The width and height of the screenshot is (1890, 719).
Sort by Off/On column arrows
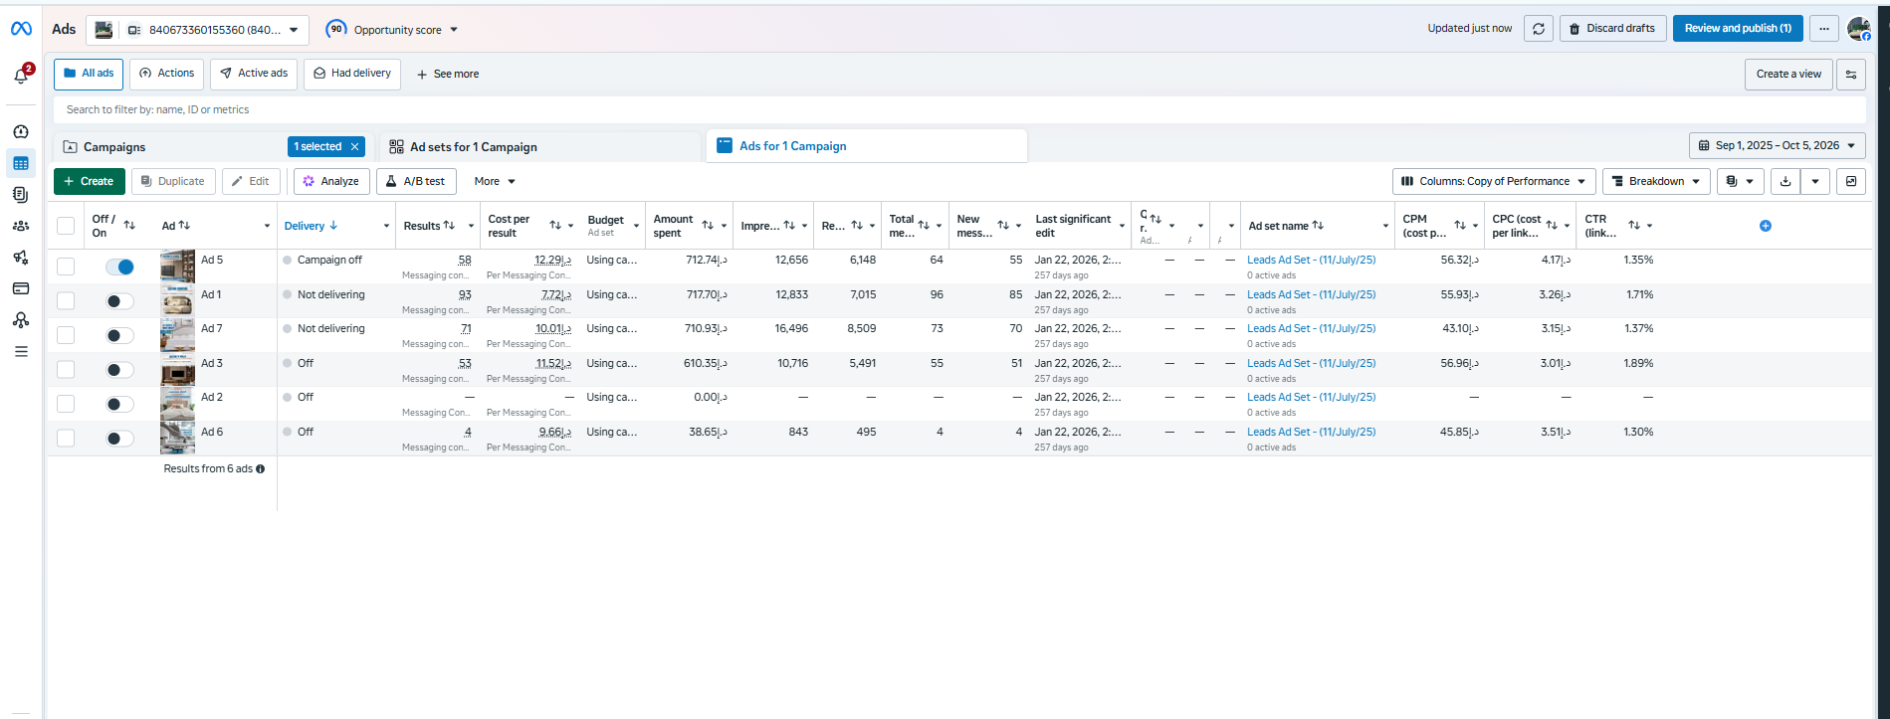coord(129,226)
